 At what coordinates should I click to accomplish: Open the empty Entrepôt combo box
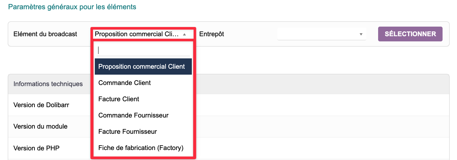point(318,34)
